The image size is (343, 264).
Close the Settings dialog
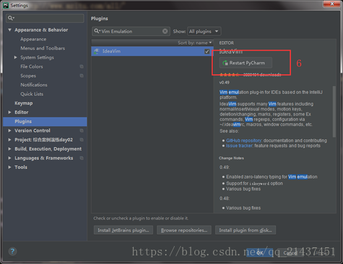click(x=332, y=4)
